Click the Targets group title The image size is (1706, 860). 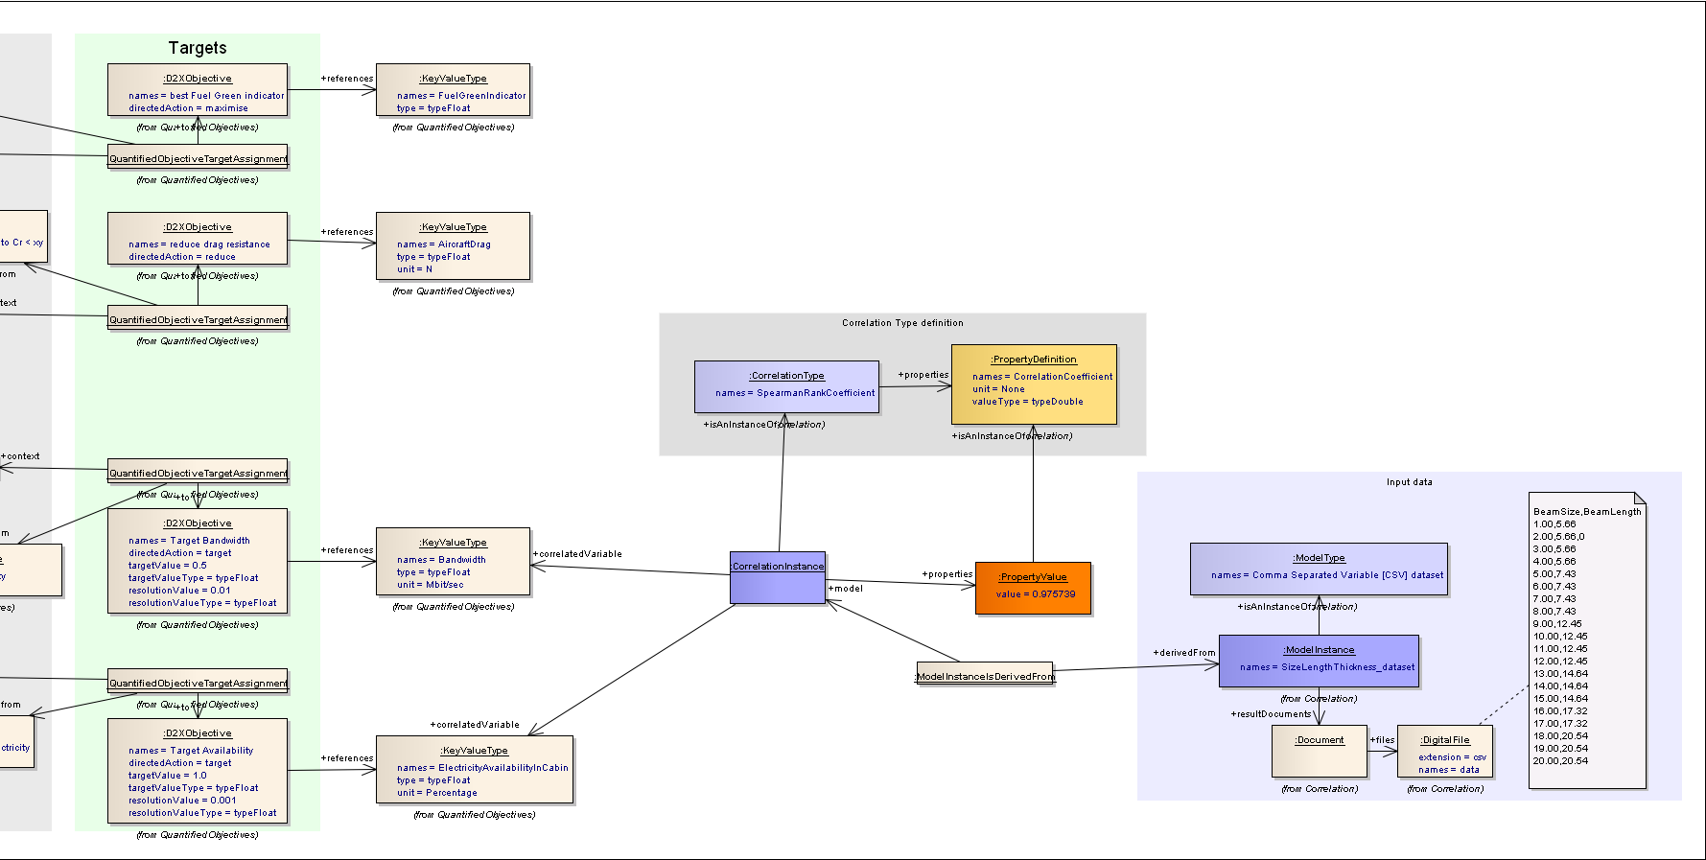click(x=198, y=48)
